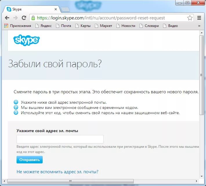Click horizontal scrollbar right arrow

[196, 181]
